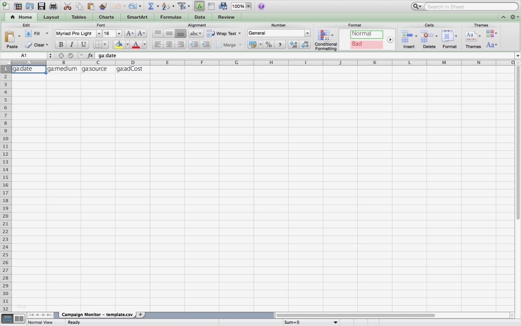Click the percent style icon
The height and width of the screenshot is (326, 521).
[x=269, y=44]
